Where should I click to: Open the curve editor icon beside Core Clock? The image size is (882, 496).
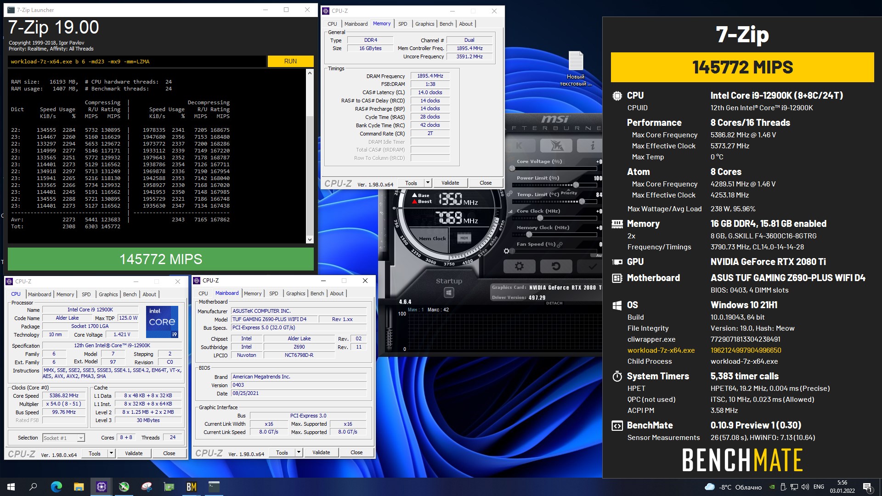pyautogui.click(x=510, y=211)
